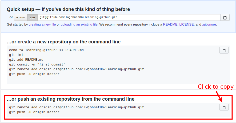
Task: Click the push an existing repository heading
Action: 71,99
